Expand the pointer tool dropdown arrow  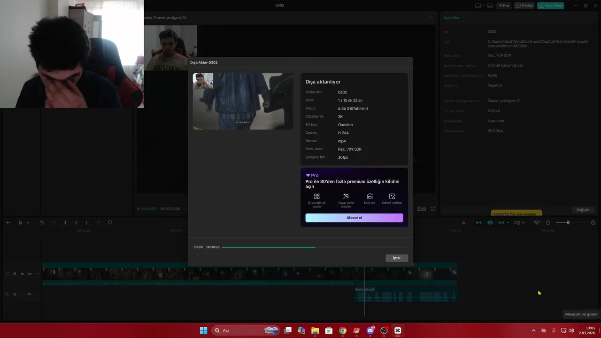coord(27,223)
